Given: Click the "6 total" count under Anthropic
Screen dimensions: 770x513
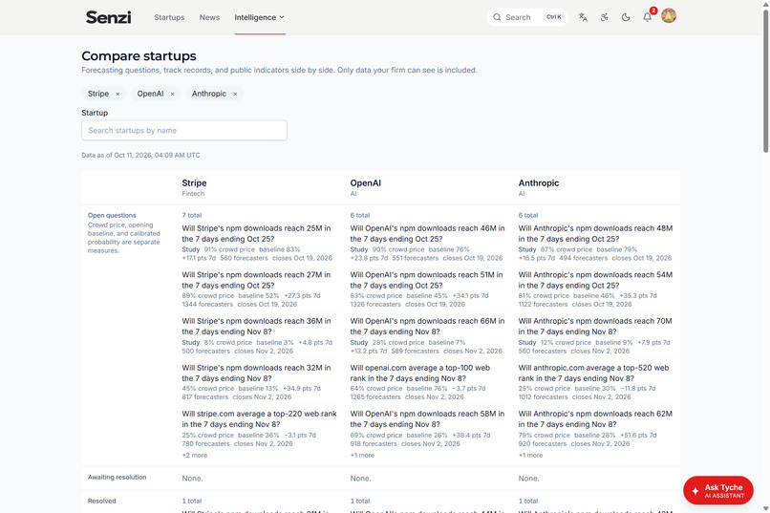Looking at the screenshot, I should [528, 215].
